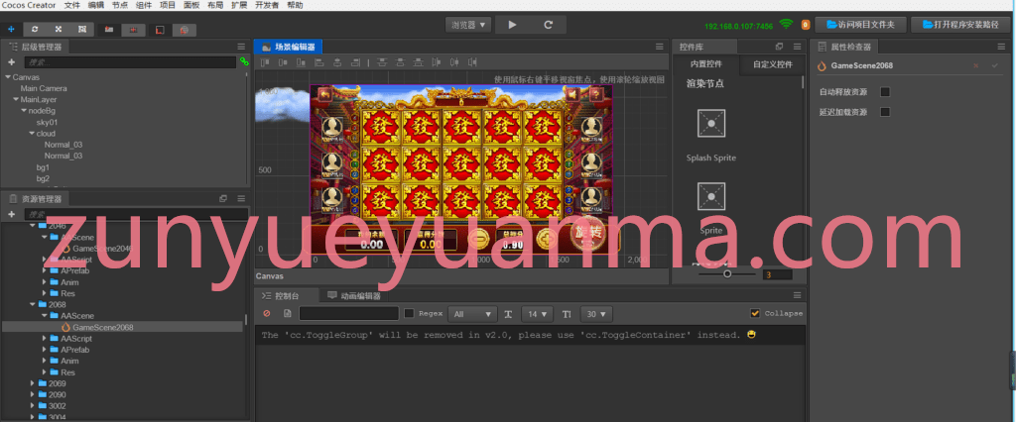Select the Splash Sprite control thumbnail
1016x422 pixels.
click(710, 123)
